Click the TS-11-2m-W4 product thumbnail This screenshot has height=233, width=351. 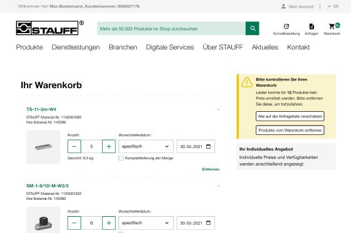[43, 147]
